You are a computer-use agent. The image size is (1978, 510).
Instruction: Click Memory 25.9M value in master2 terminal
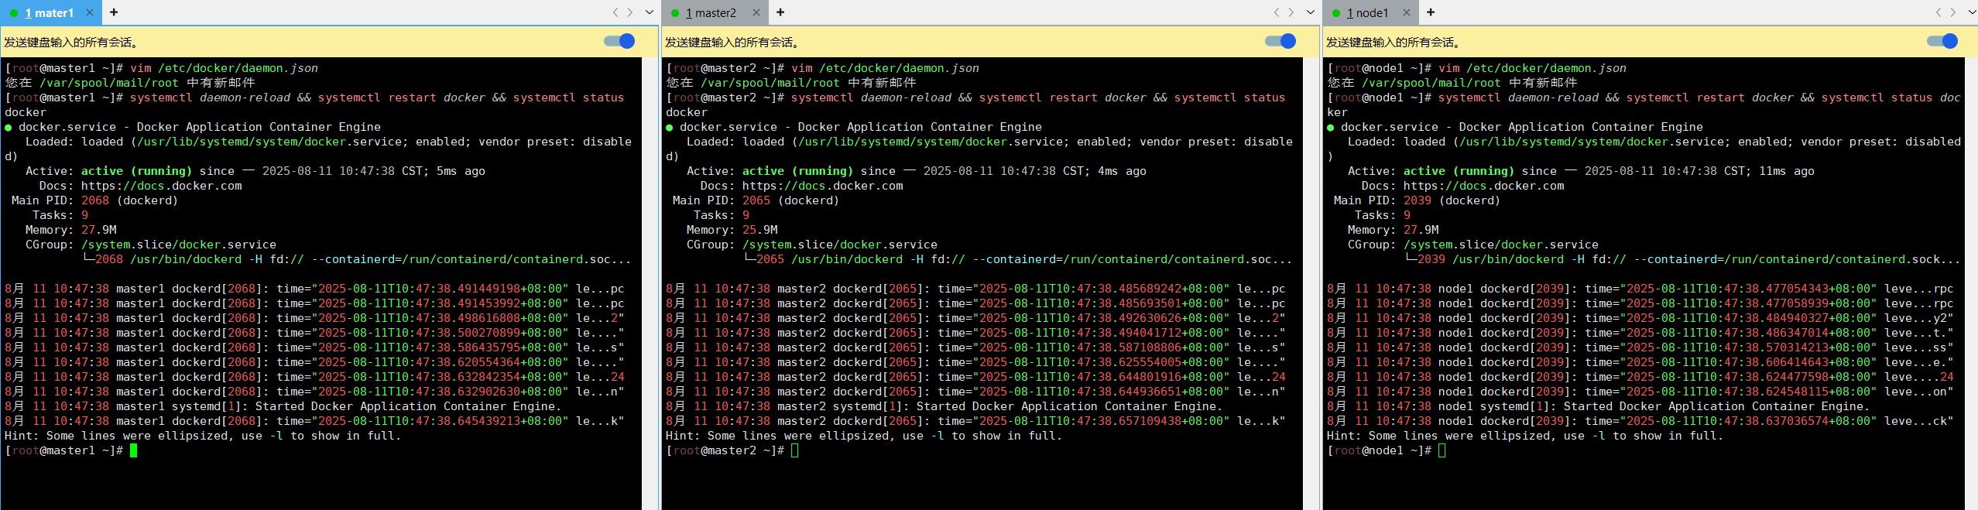[760, 230]
